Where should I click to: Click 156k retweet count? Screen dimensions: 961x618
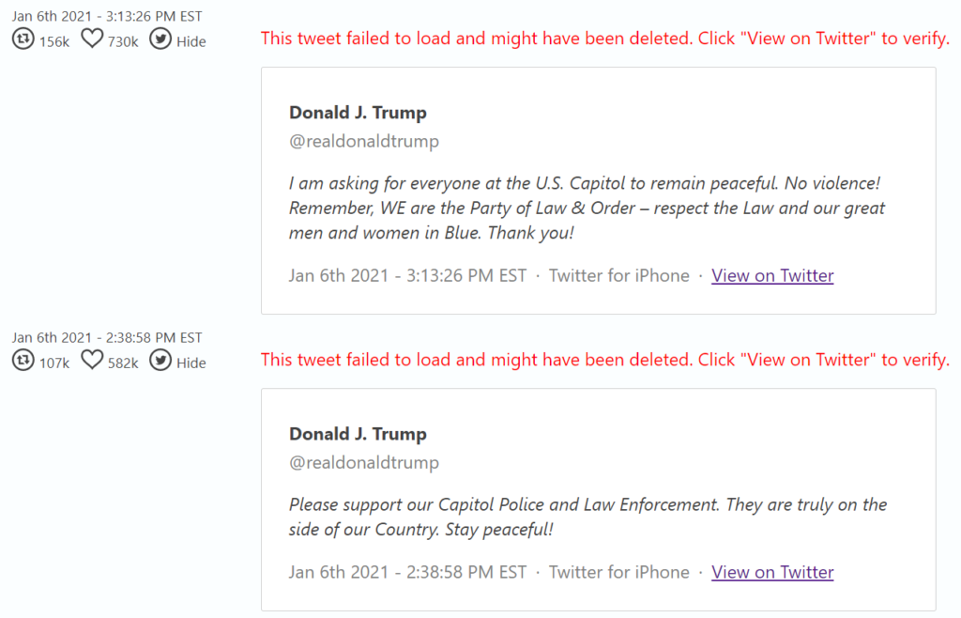[54, 41]
